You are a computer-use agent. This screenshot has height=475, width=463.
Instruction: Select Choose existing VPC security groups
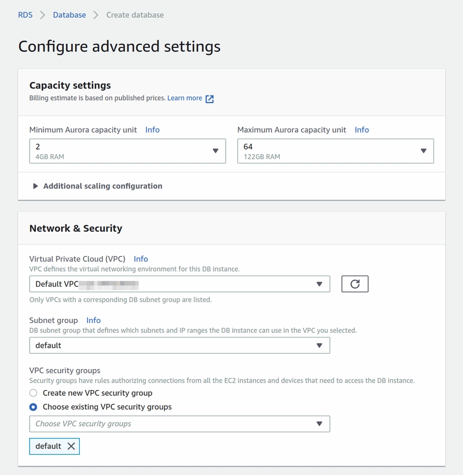tap(34, 405)
